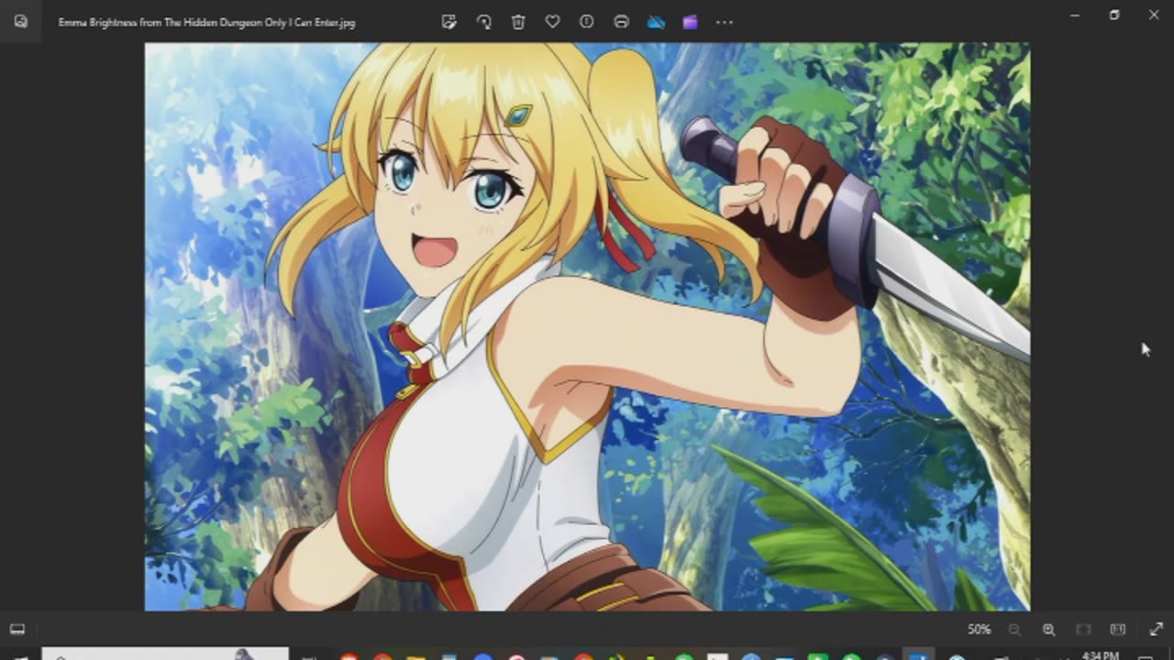Image resolution: width=1174 pixels, height=660 pixels.
Task: Open the See more ellipsis menu
Action: pos(725,22)
